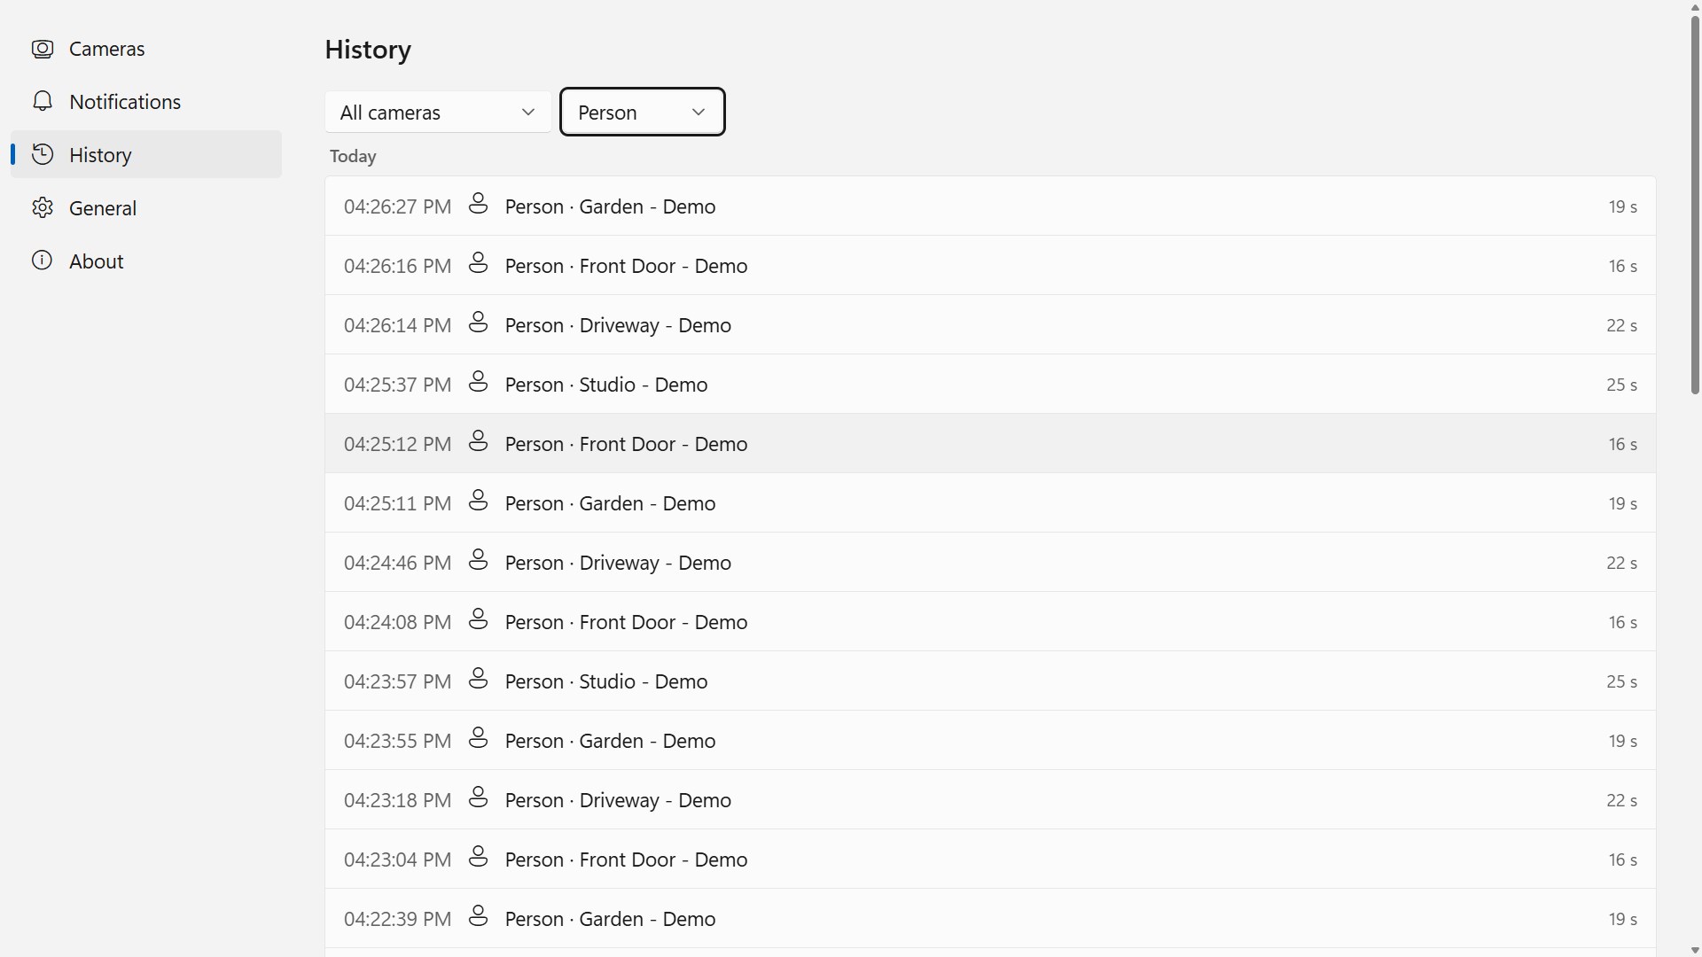The width and height of the screenshot is (1702, 957).
Task: Click person icon in 04:24:46 PM row
Action: point(479,561)
